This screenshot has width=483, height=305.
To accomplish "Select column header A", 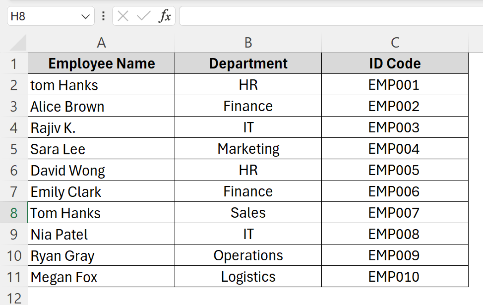I will pyautogui.click(x=101, y=42).
